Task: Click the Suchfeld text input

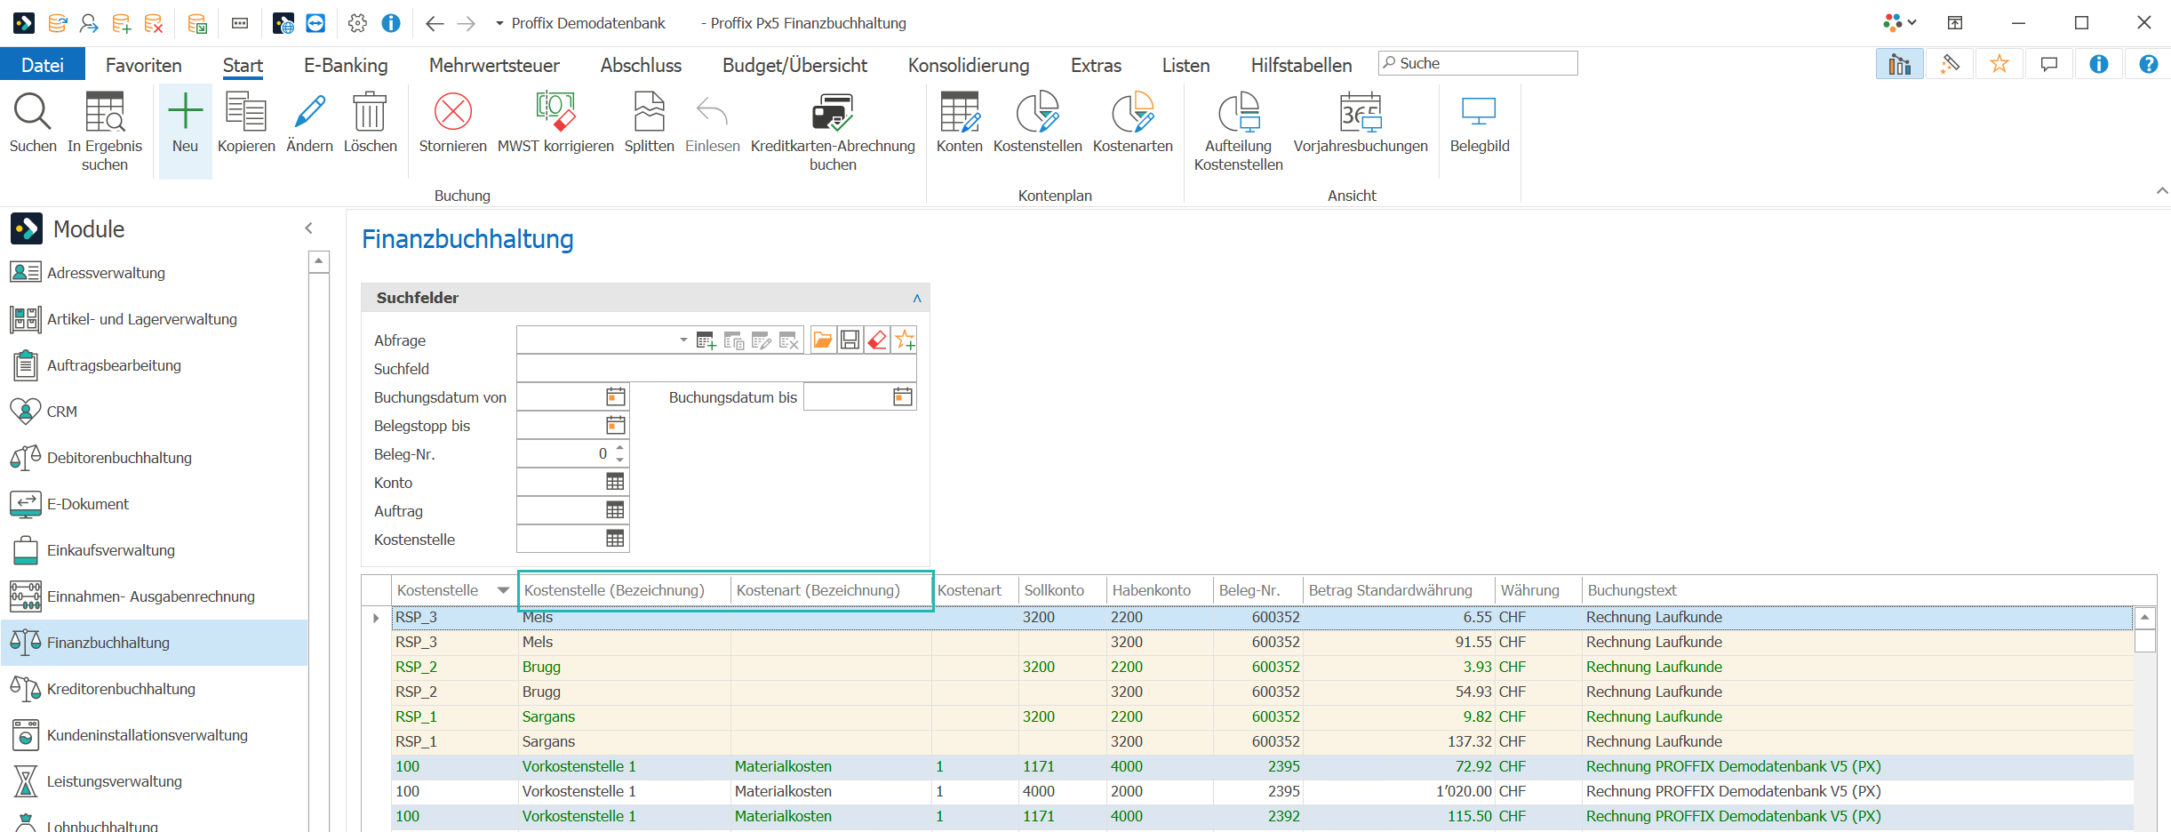Action: tap(716, 368)
